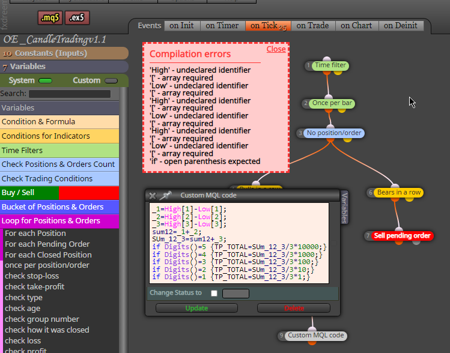Select the Time filter node

[330, 65]
